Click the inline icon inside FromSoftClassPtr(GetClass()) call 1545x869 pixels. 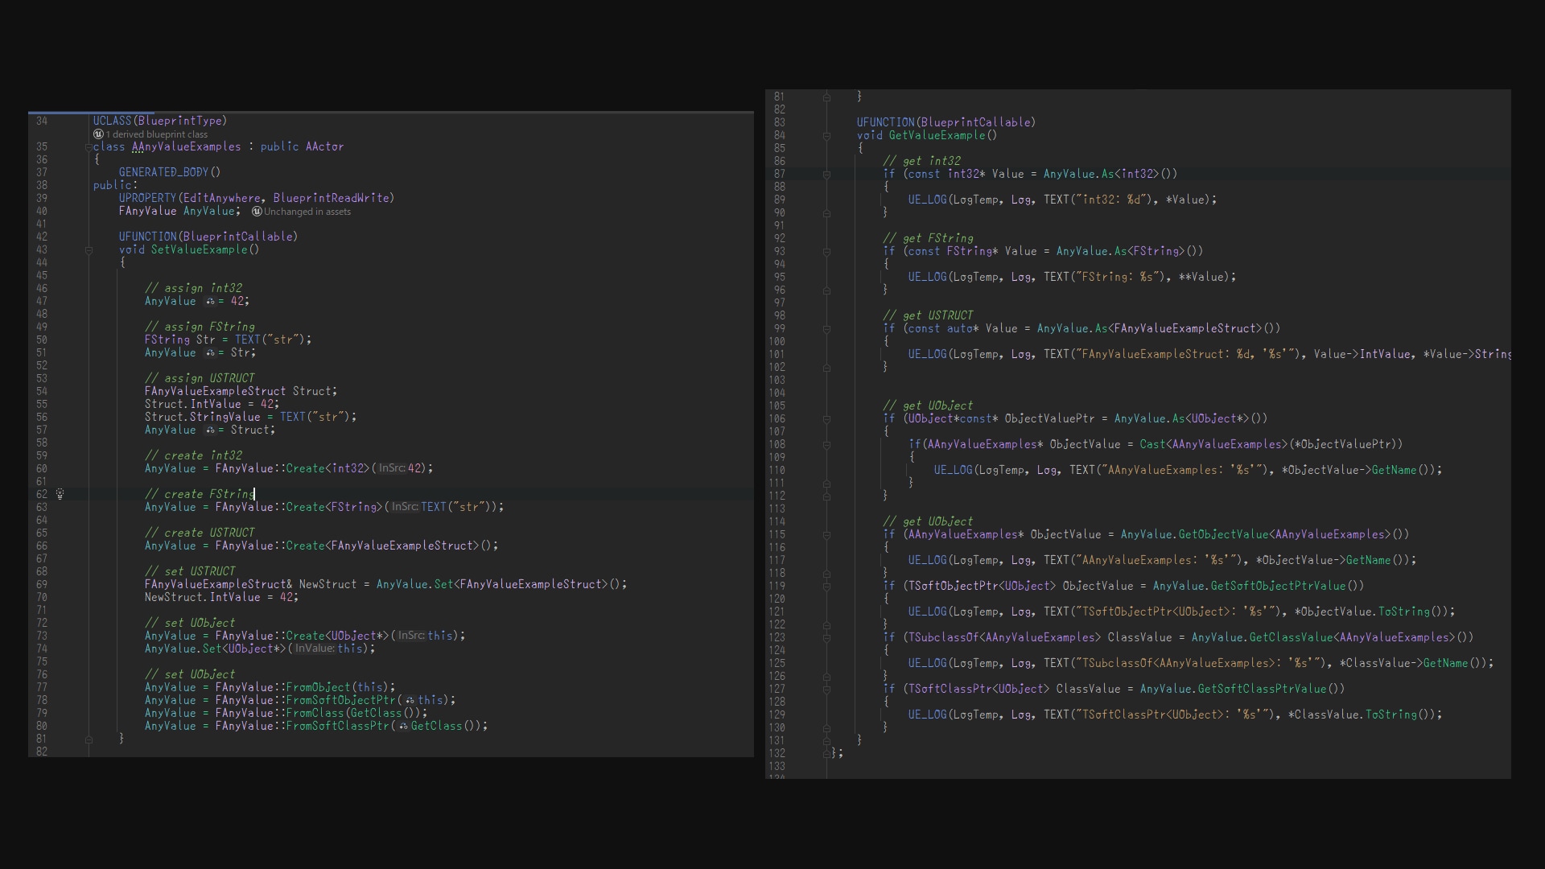[402, 727]
